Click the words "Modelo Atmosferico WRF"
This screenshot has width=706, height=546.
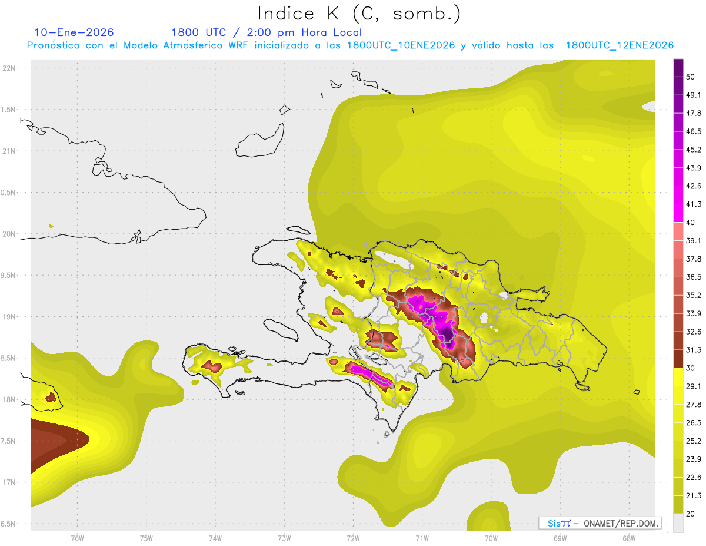point(190,45)
